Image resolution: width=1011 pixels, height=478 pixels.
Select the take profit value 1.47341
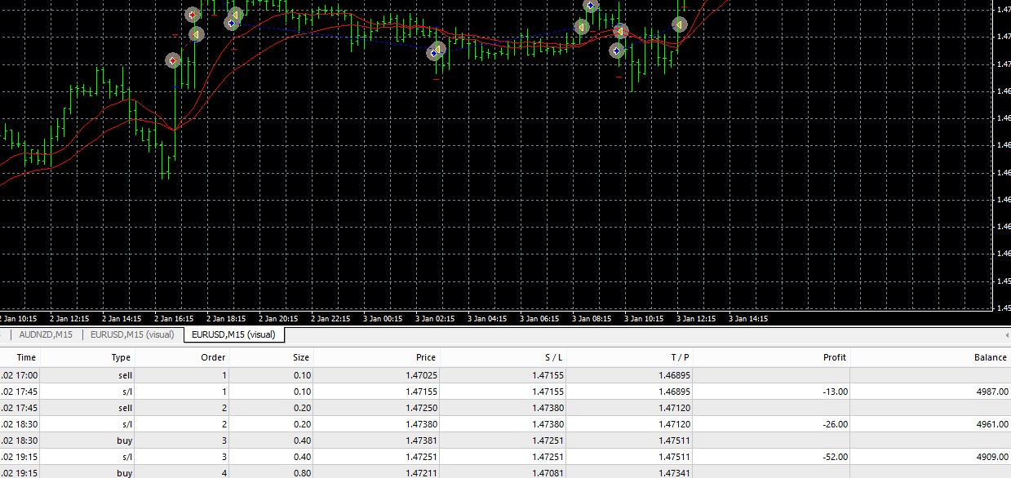click(x=673, y=472)
